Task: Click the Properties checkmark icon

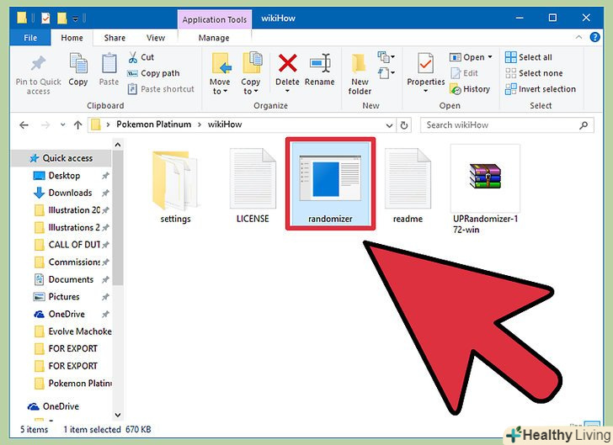Action: click(425, 64)
